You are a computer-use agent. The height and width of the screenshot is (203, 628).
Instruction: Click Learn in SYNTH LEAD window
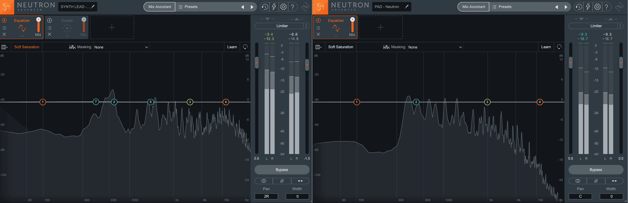tap(232, 47)
